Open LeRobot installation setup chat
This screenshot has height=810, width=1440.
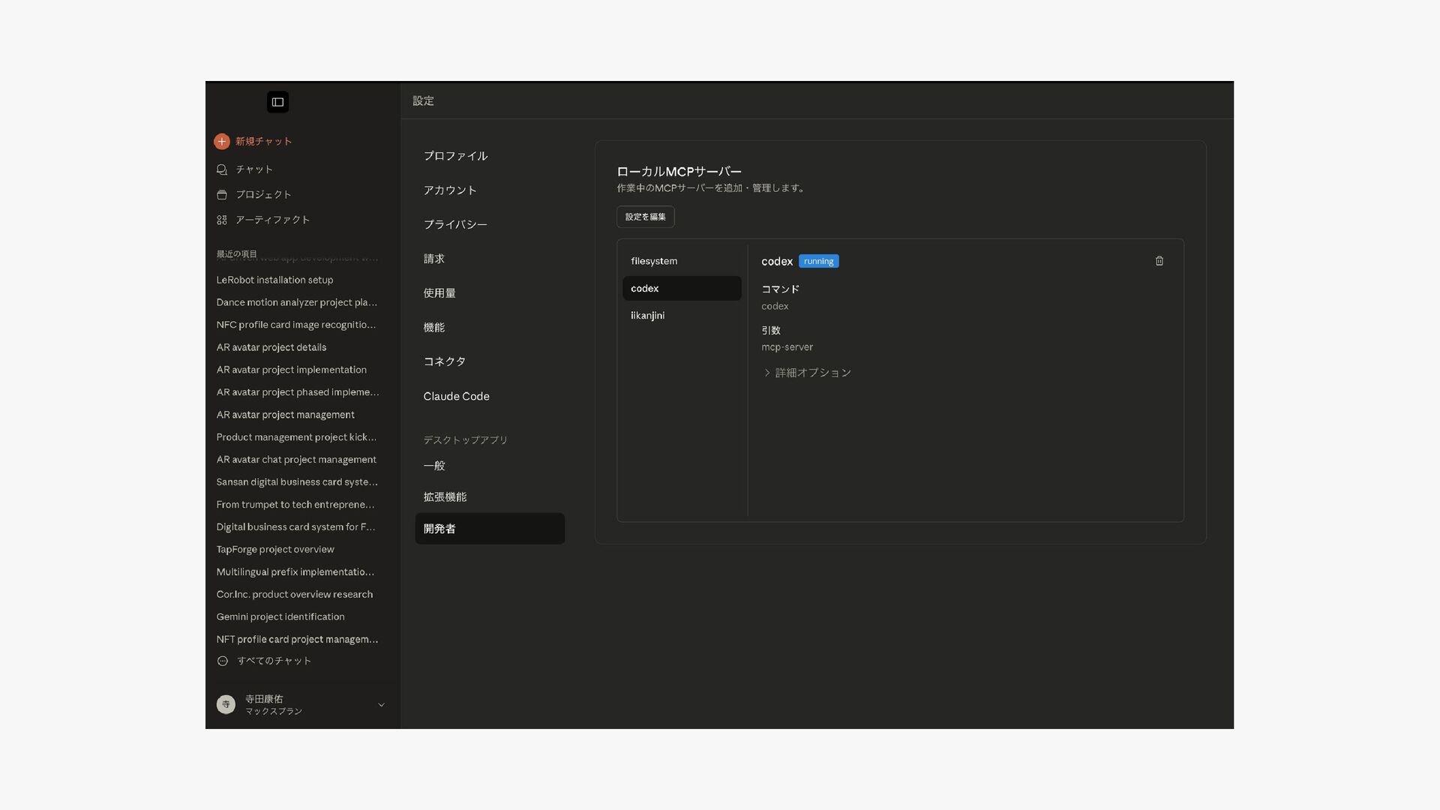click(x=274, y=280)
